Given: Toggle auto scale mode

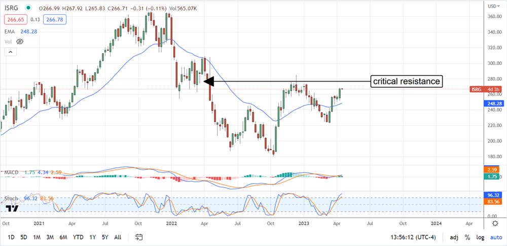Looking at the screenshot, I should click(x=496, y=237).
